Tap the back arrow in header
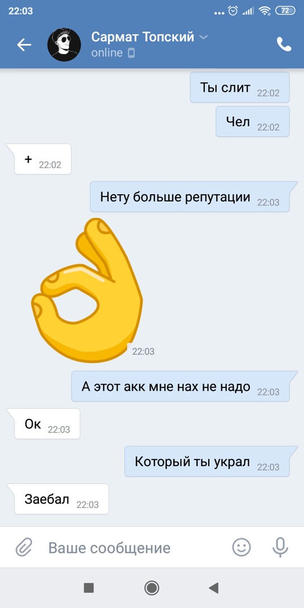This screenshot has width=304, height=608. click(24, 45)
